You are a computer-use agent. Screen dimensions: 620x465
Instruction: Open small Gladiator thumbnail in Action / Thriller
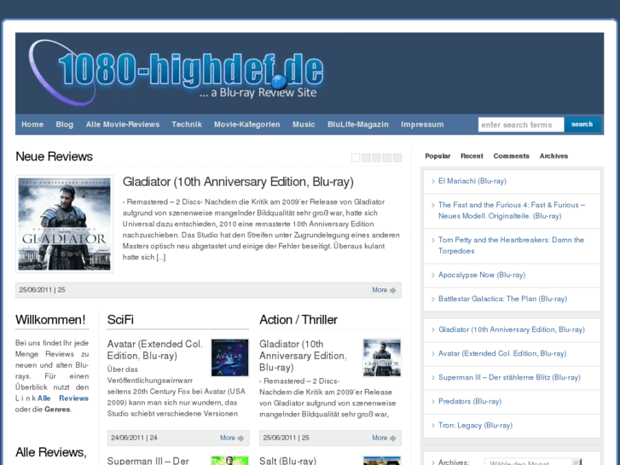[382, 357]
